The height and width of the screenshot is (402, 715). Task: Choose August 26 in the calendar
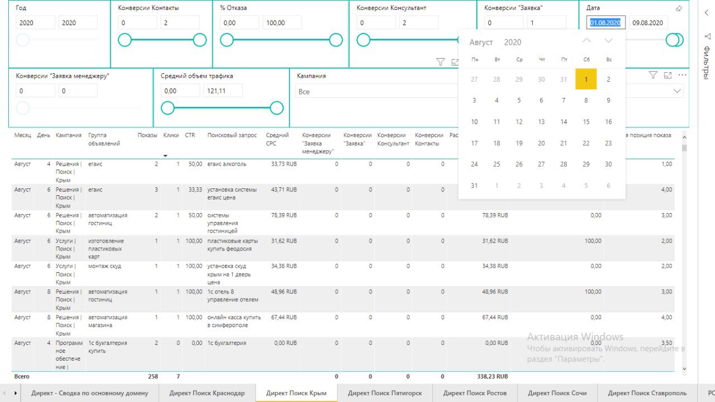[x=519, y=164]
